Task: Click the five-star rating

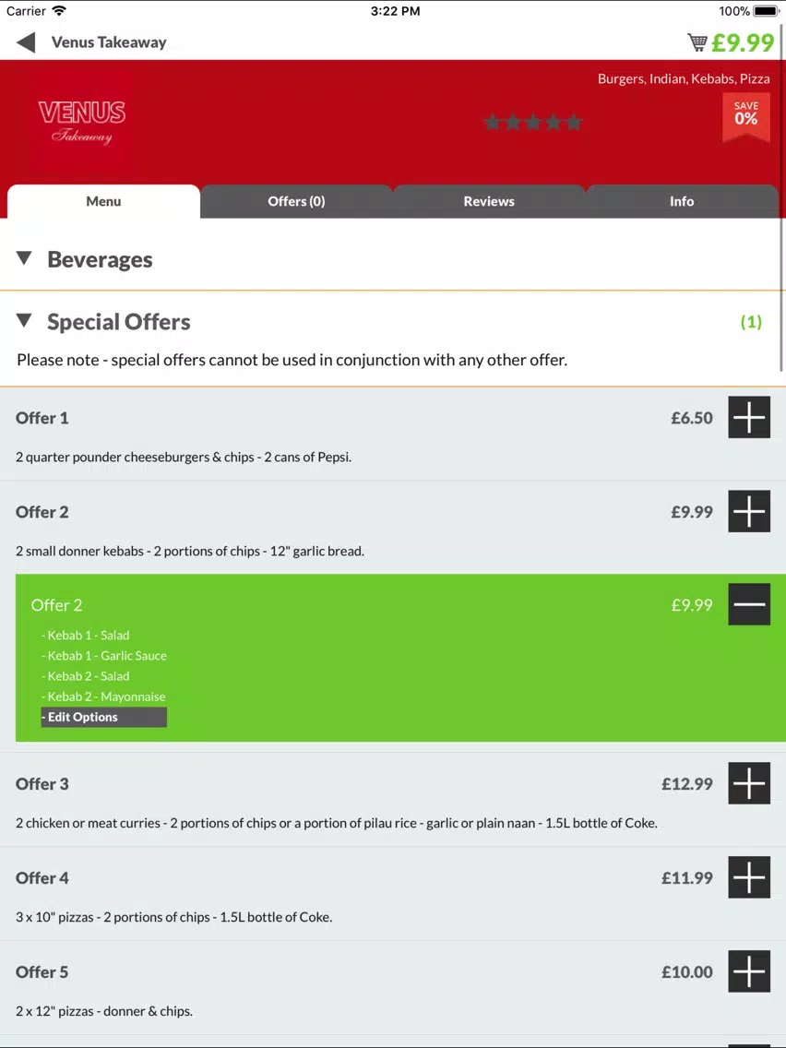Action: (x=532, y=123)
